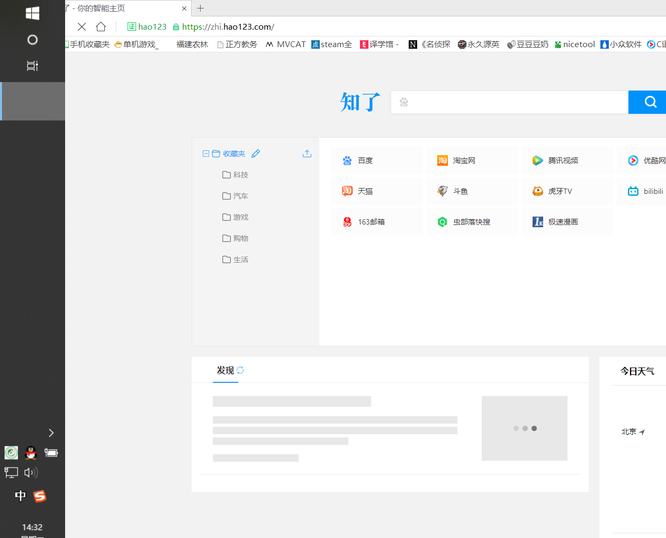Open 正方教务 bookmark
The image size is (666, 538).
click(x=237, y=44)
